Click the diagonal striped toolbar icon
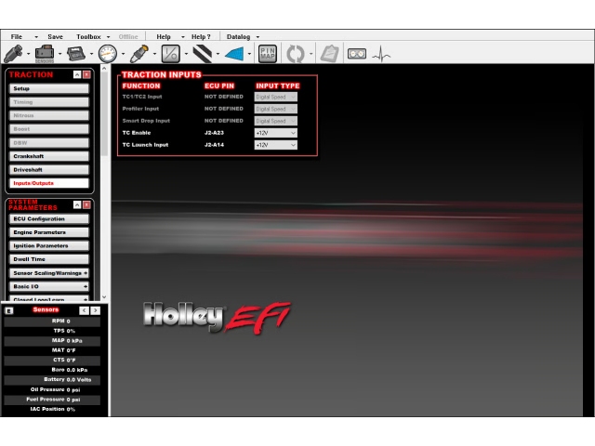 coord(203,54)
